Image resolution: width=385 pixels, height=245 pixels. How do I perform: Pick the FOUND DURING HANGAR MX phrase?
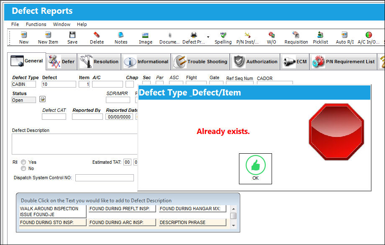(192, 209)
